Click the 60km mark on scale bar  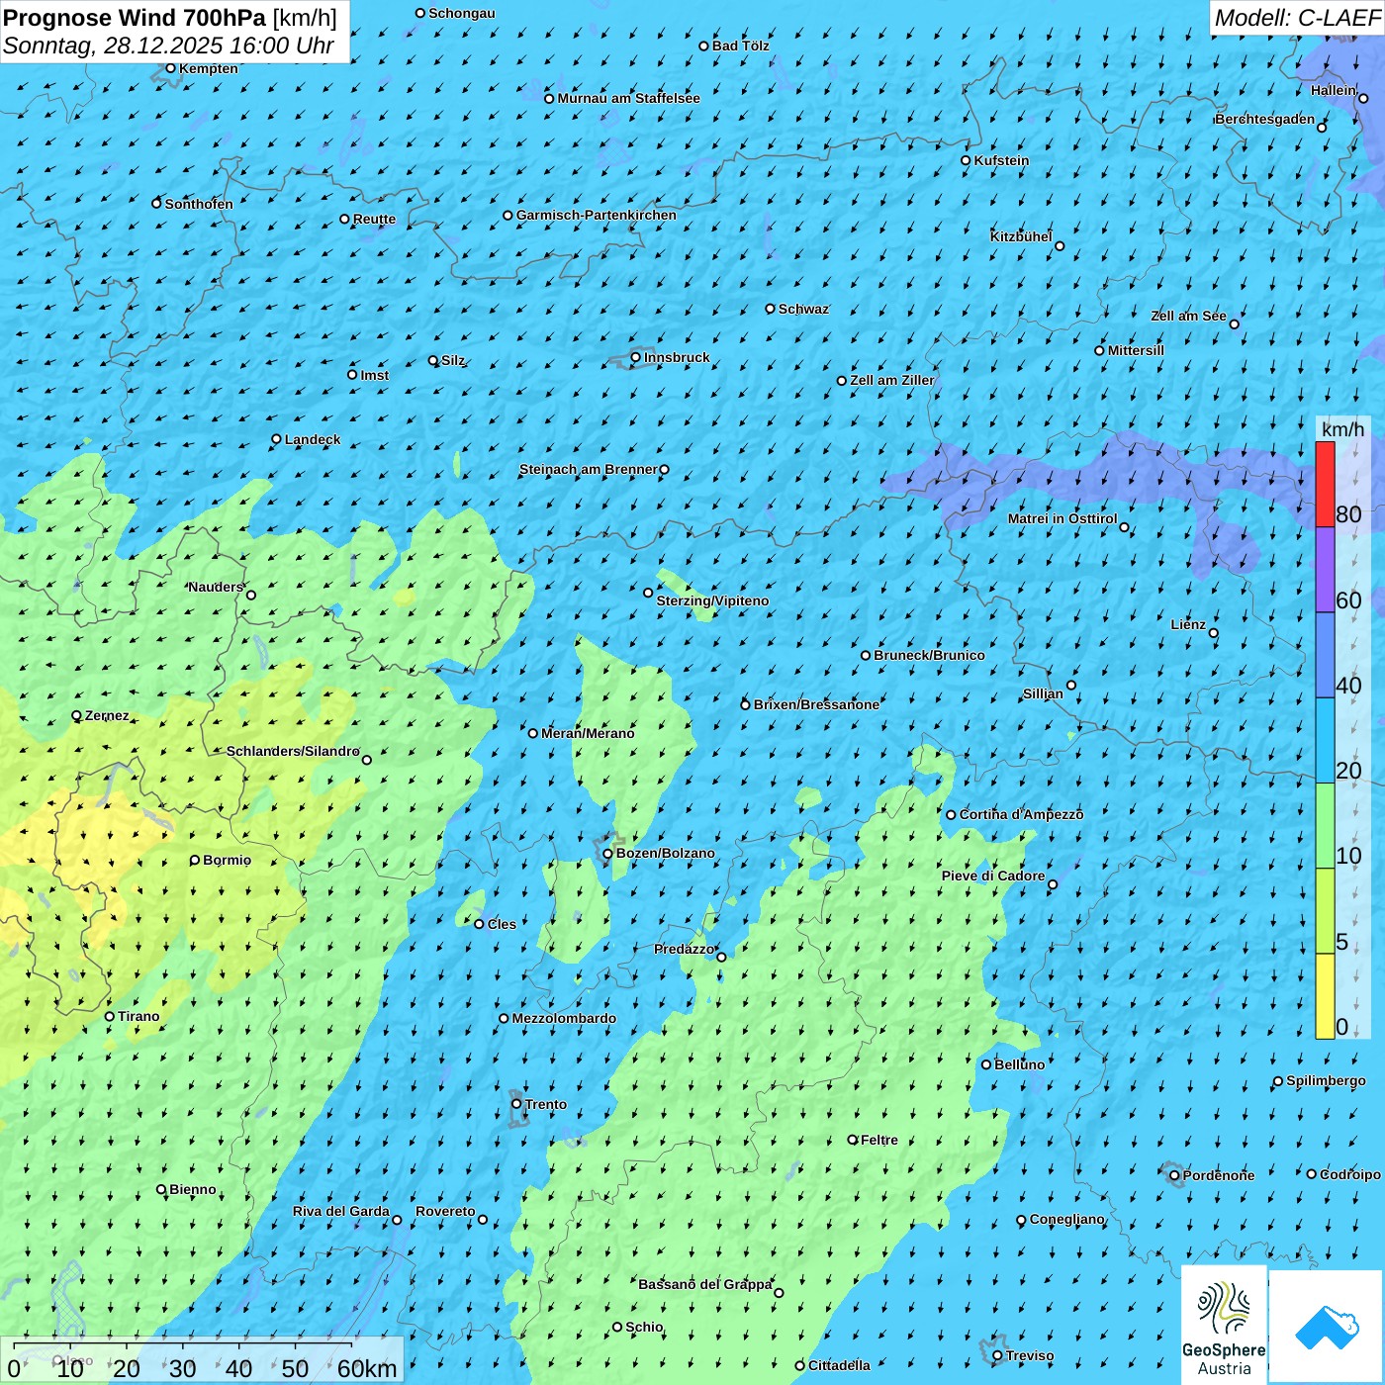point(366,1369)
